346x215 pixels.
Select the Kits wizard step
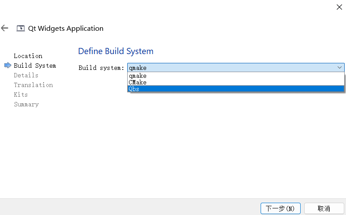click(x=21, y=95)
